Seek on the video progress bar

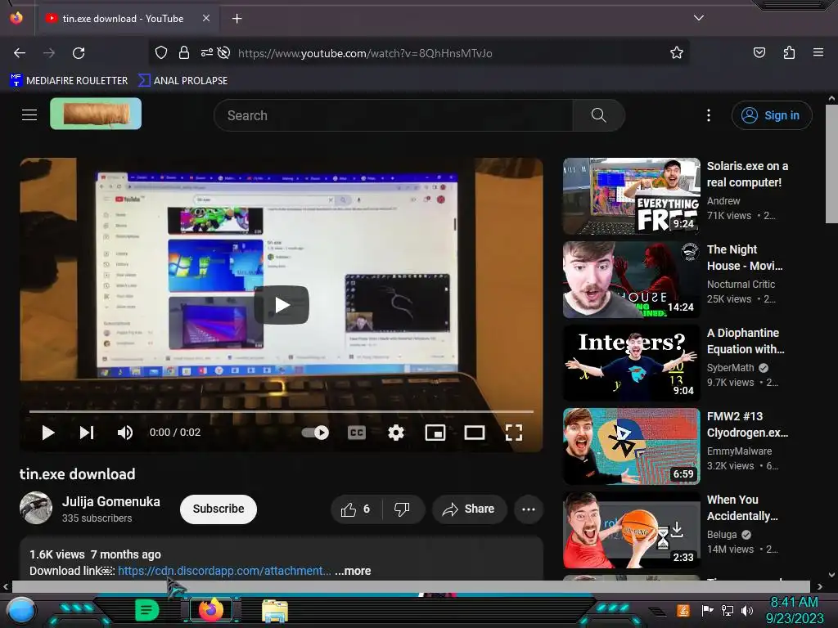pos(282,412)
